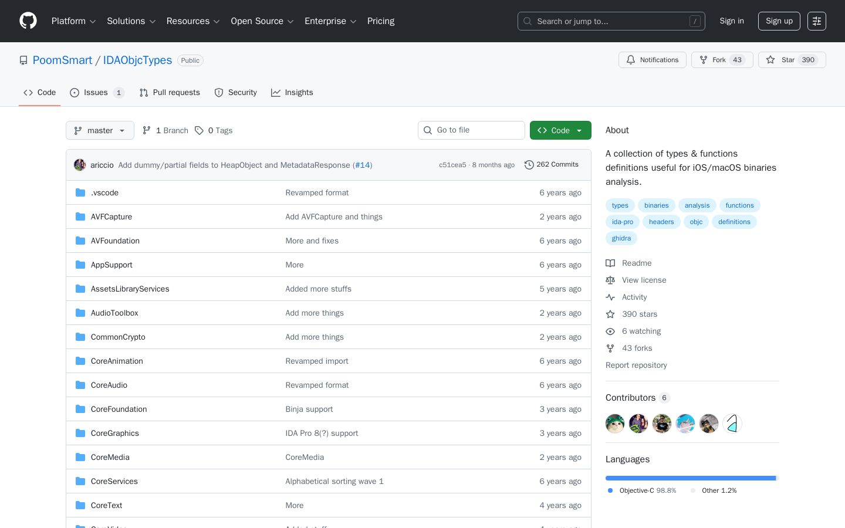
Task: Open the master branch selector
Action: click(x=100, y=130)
